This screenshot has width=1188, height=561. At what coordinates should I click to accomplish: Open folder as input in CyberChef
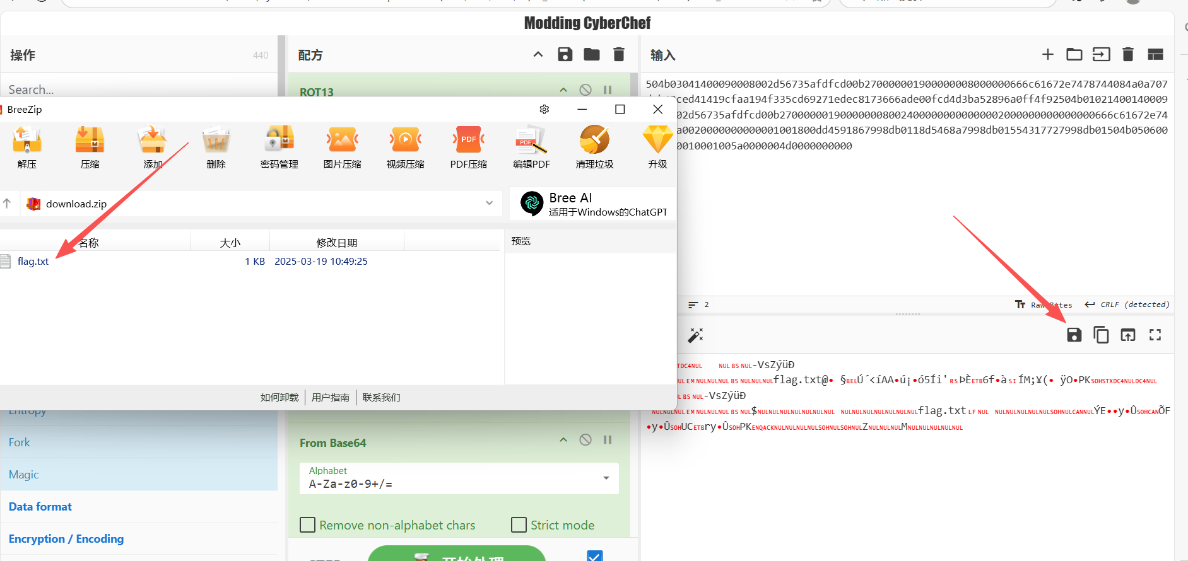1074,54
